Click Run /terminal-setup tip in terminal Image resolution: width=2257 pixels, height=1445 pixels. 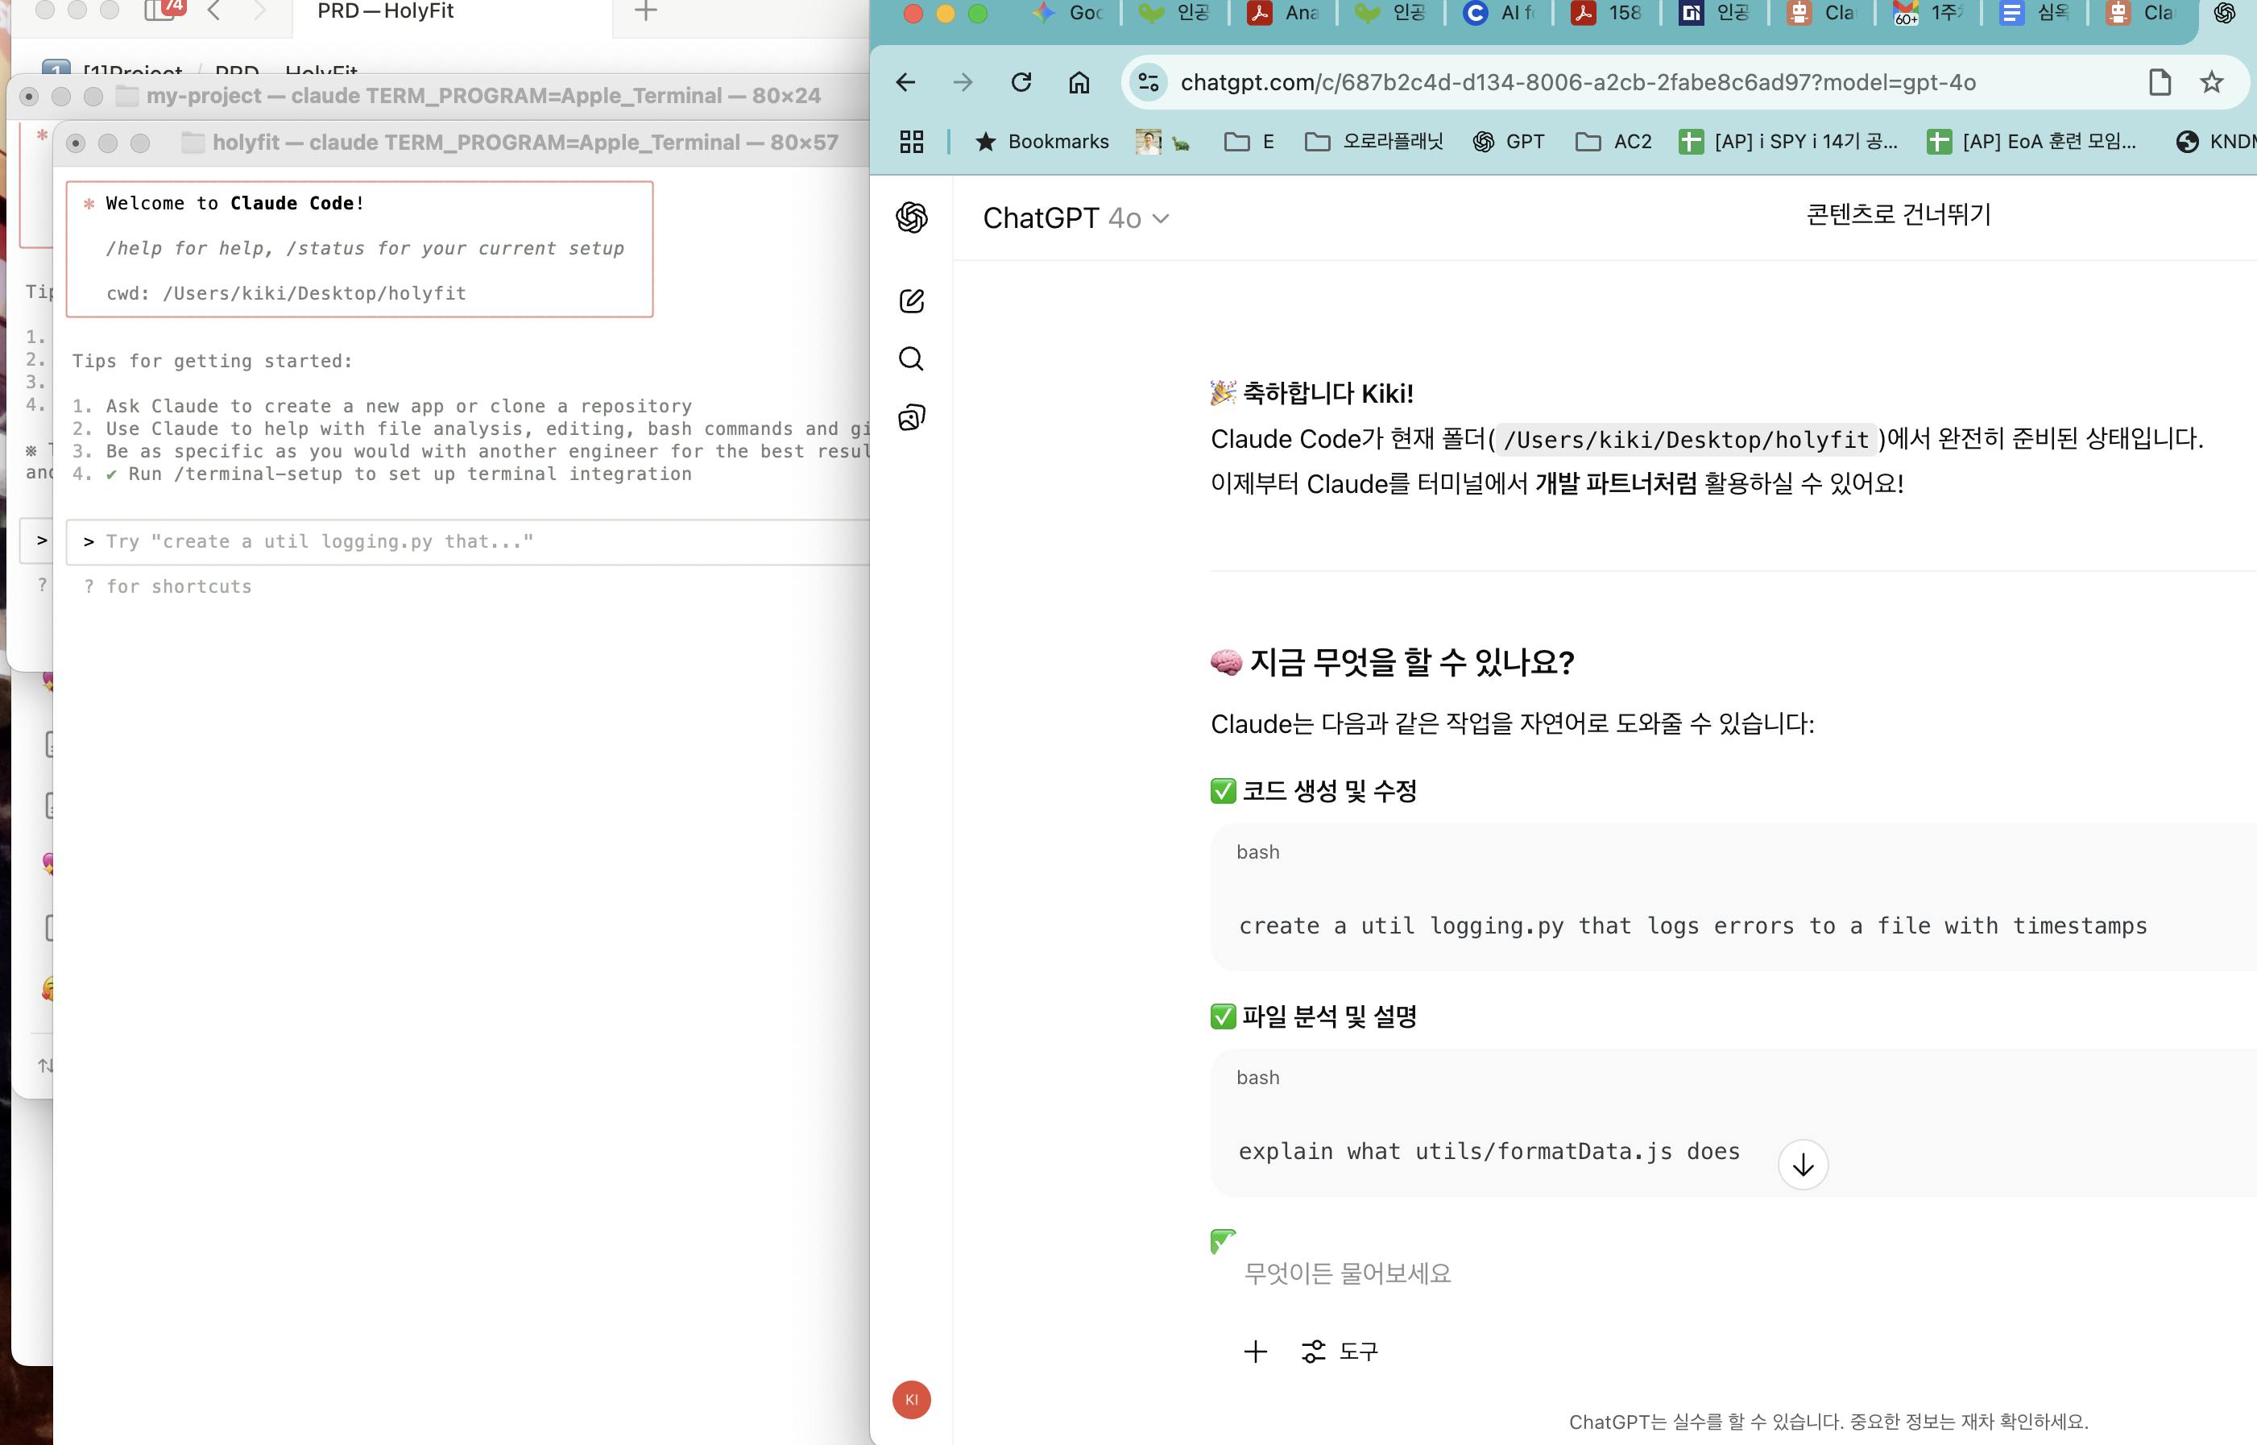(x=410, y=474)
